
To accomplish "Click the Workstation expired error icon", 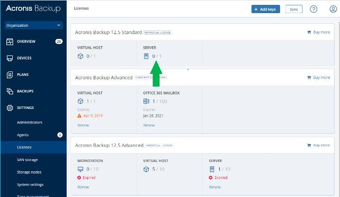I will tap(79, 178).
